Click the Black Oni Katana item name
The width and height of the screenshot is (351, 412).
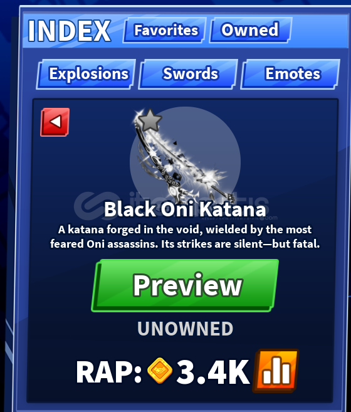click(x=186, y=209)
